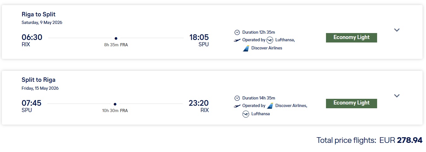
Task: Click the Split to Riga heading
Action: pyautogui.click(x=38, y=80)
